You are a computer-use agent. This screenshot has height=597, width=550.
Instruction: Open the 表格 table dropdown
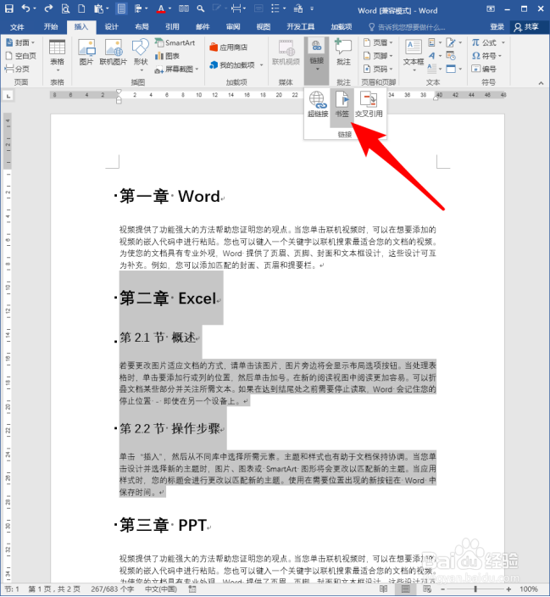[x=57, y=55]
